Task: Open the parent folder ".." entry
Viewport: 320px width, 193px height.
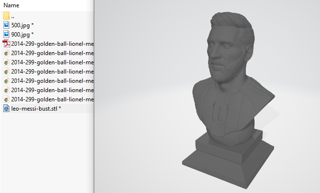Action: point(6,16)
